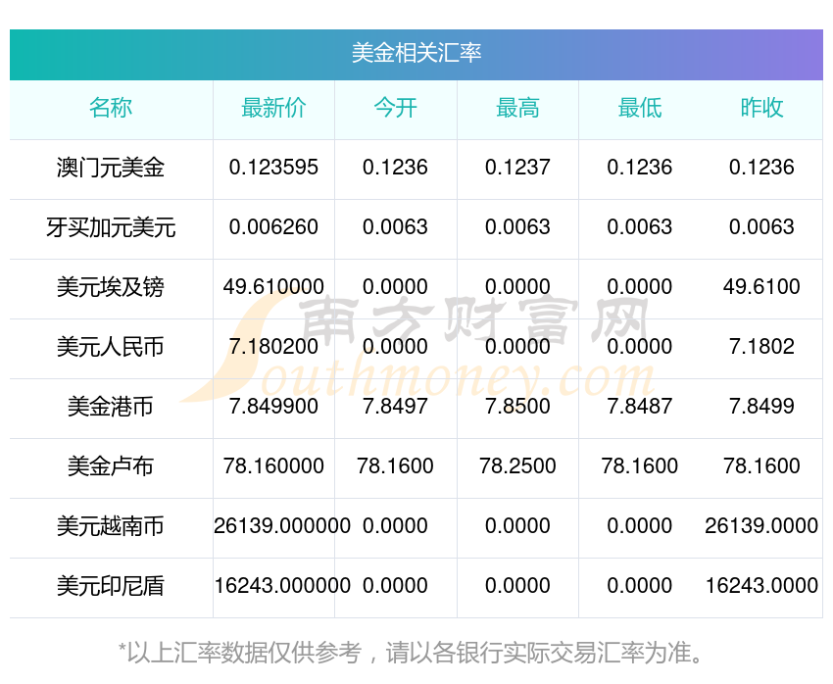Screen dimensions: 833x684
Task: Click the table title 美金相关汇率
Action: [x=416, y=53]
